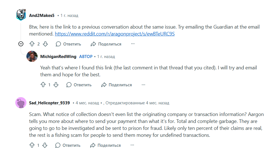The height and width of the screenshot is (159, 271).
Task: Downvote Sad_Helicopter_9339's comment
Action: tap(45, 145)
